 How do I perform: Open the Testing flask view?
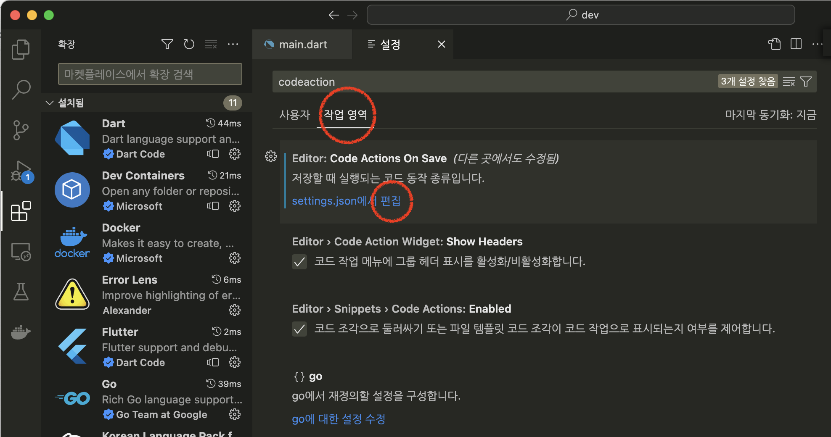coord(21,292)
